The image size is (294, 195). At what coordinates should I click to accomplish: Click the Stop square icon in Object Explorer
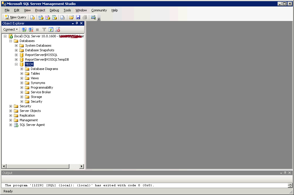click(37, 29)
